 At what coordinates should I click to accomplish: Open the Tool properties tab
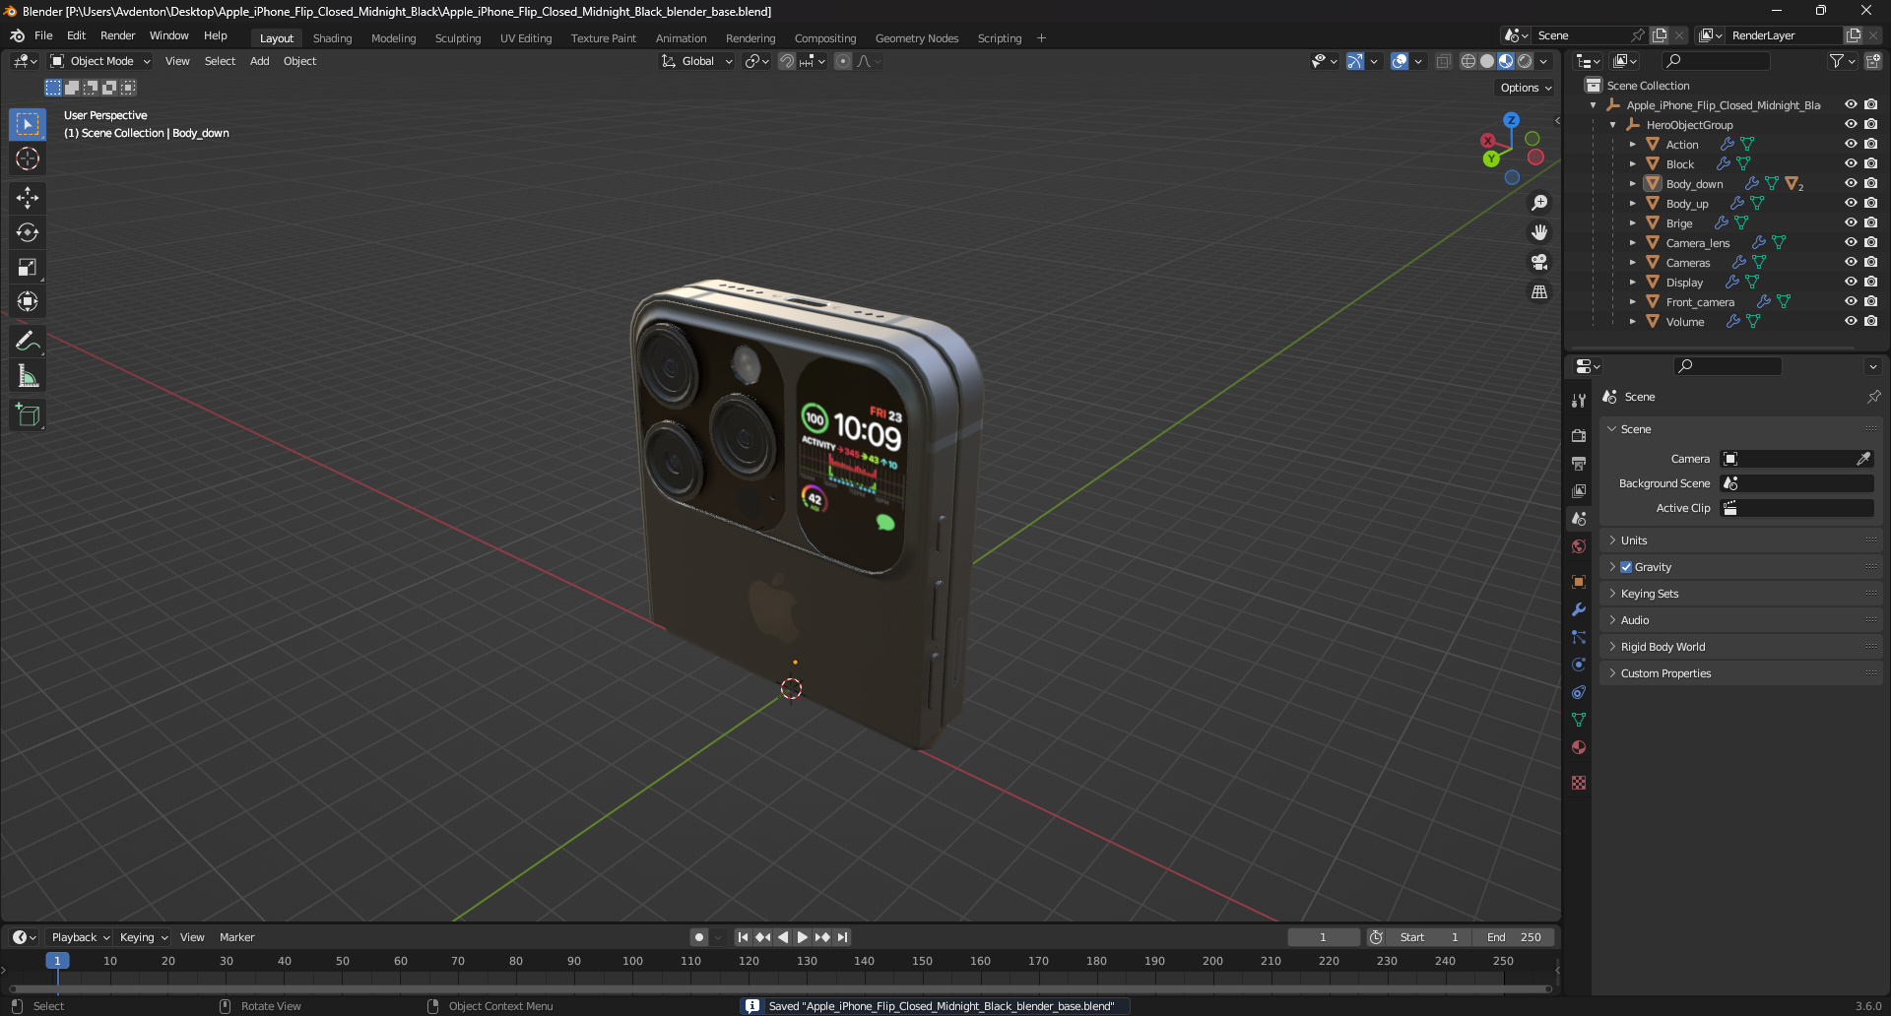tap(1579, 400)
